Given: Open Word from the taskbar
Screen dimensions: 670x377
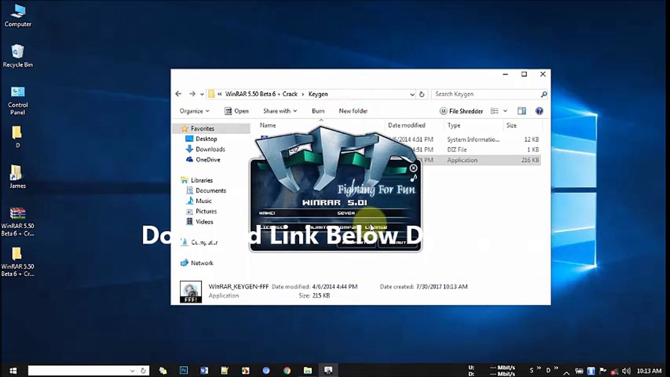Looking at the screenshot, I should pos(204,371).
